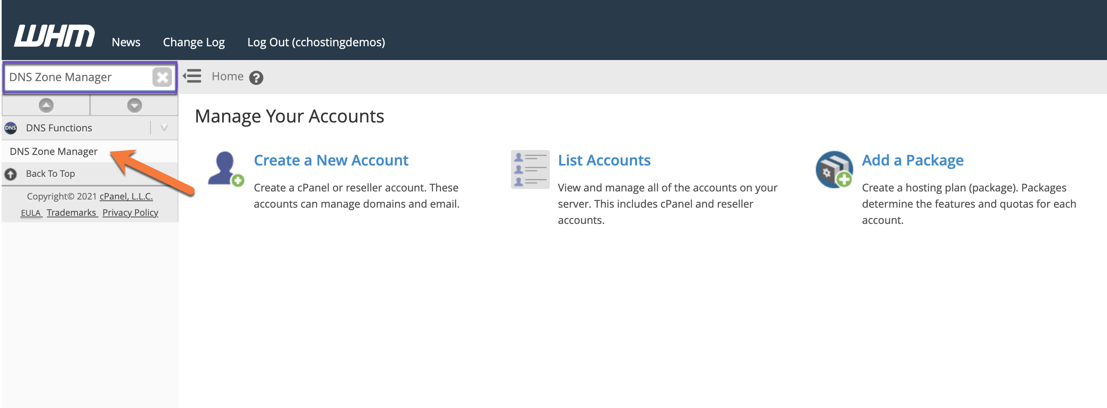Image resolution: width=1107 pixels, height=408 pixels.
Task: Open the List Accounts link
Action: (x=604, y=160)
